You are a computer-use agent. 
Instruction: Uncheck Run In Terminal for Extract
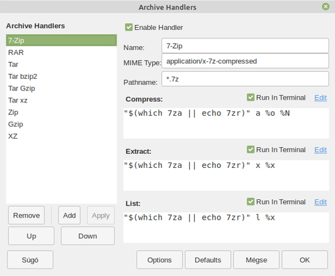251,149
